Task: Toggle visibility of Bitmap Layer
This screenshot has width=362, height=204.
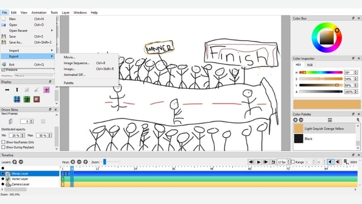Action: pos(3,173)
